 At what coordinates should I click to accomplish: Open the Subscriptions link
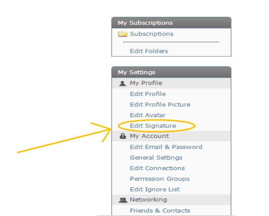pos(152,34)
